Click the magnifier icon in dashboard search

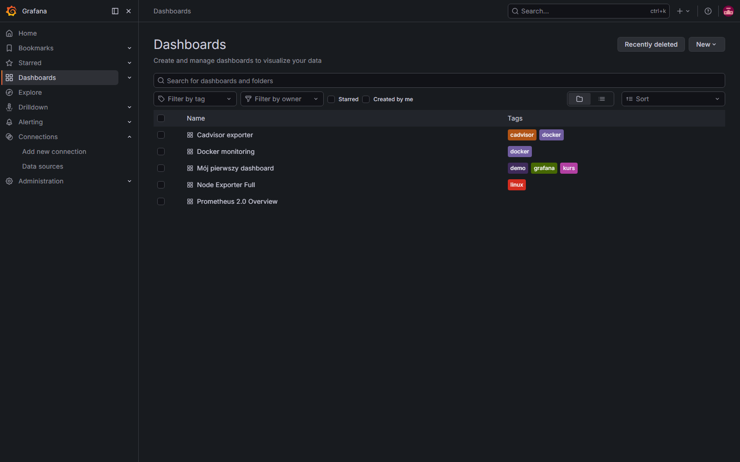coord(161,80)
